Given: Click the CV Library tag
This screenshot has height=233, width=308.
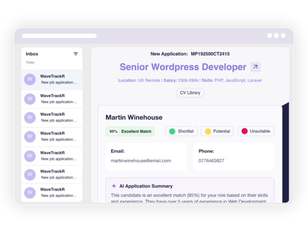Looking at the screenshot, I should [190, 93].
